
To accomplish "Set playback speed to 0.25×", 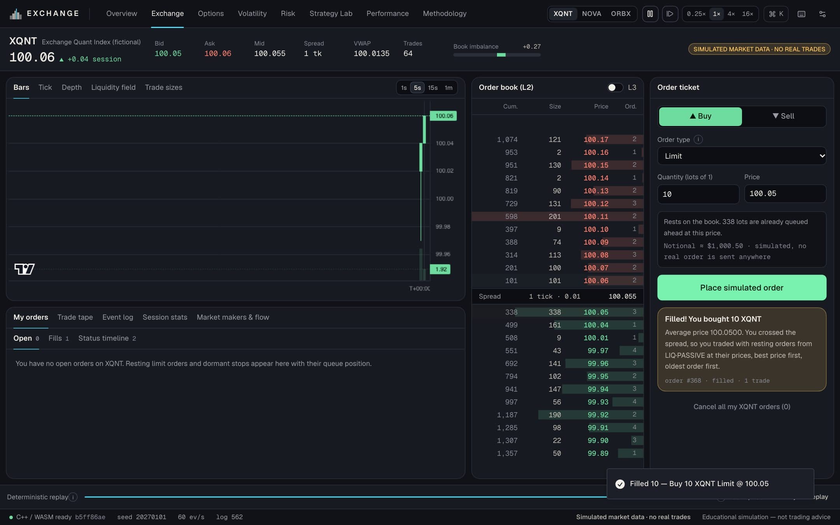I will click(x=696, y=14).
